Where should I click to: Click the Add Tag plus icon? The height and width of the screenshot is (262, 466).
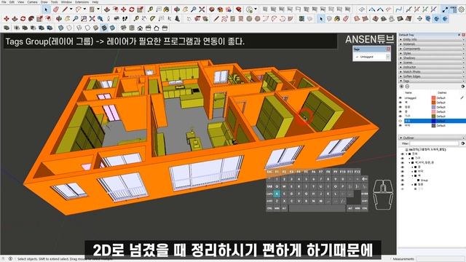tap(401, 87)
